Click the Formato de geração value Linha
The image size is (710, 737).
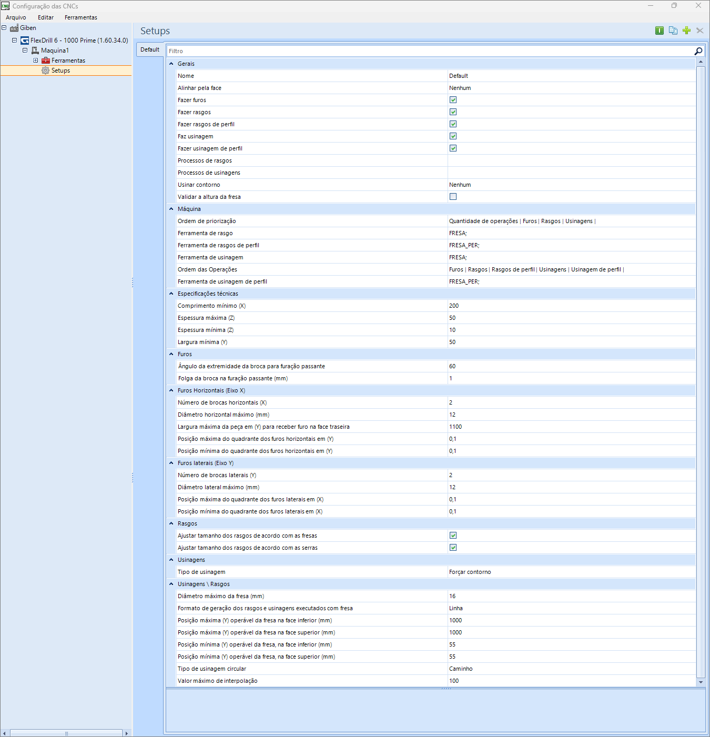pyautogui.click(x=572, y=608)
